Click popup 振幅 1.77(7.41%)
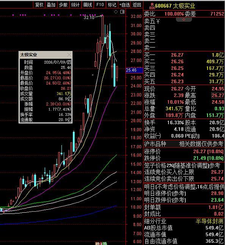 click(x=60, y=109)
